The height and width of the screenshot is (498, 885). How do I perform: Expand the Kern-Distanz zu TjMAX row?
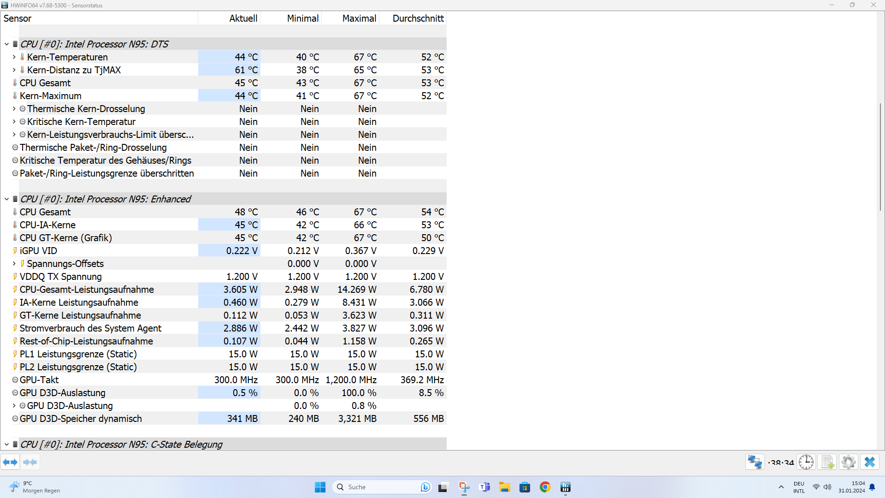pyautogui.click(x=14, y=70)
